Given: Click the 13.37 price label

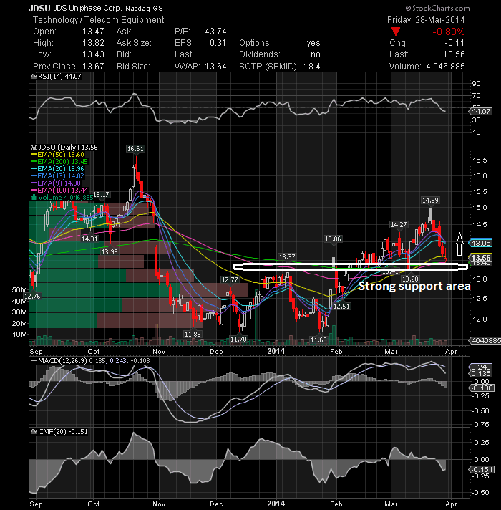Looking at the screenshot, I should [x=287, y=257].
